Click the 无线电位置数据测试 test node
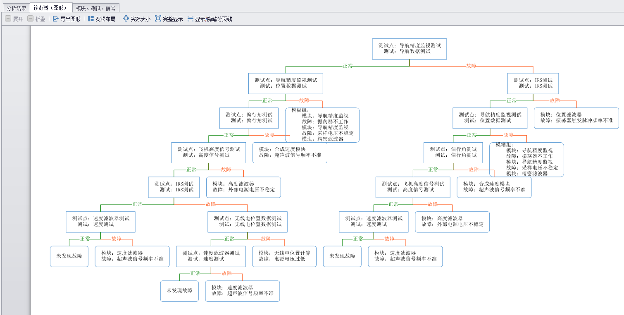The height and width of the screenshot is (315, 624). [248, 222]
